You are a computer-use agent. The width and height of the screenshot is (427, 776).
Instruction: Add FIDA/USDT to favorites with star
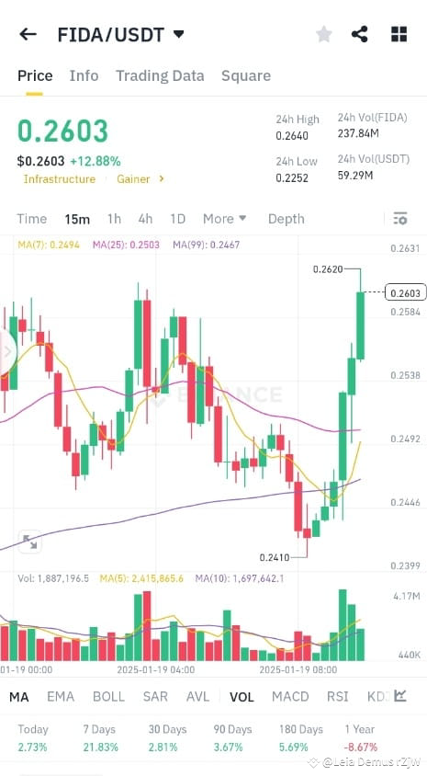point(324,34)
